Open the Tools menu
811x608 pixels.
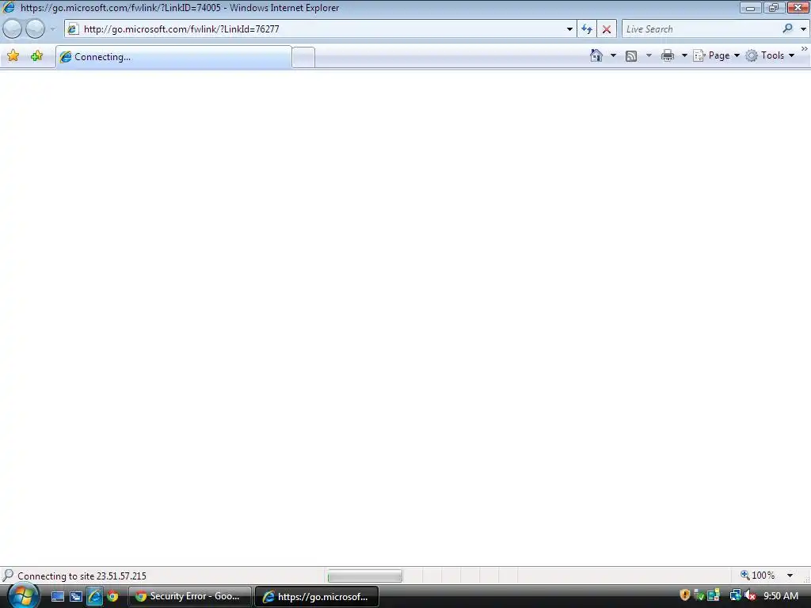(770, 55)
